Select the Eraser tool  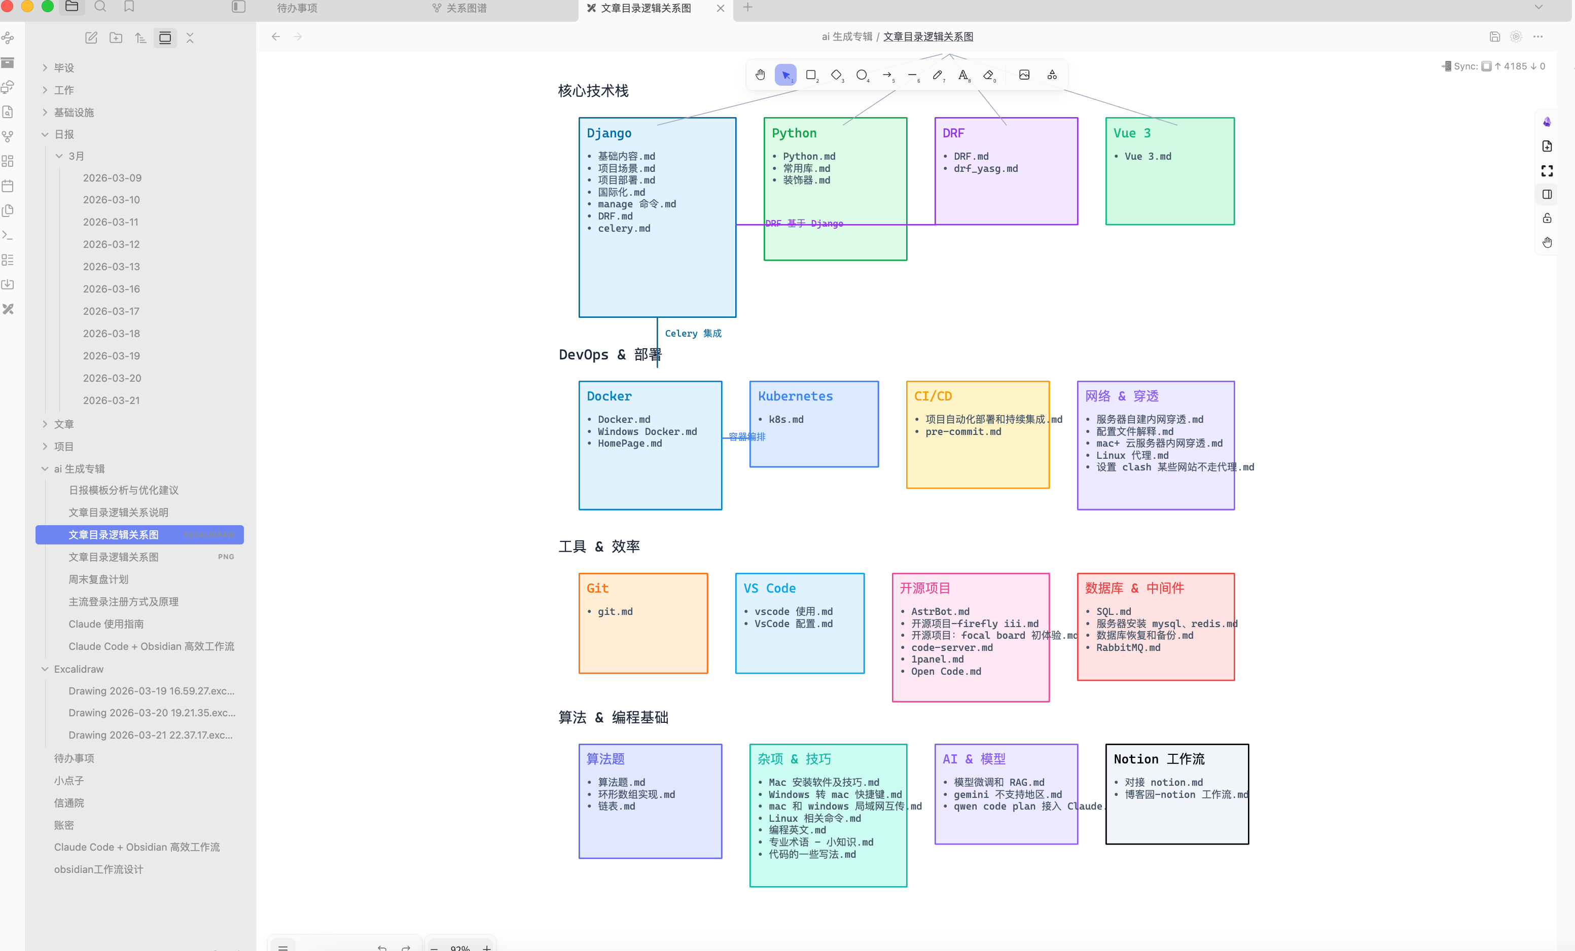point(988,75)
